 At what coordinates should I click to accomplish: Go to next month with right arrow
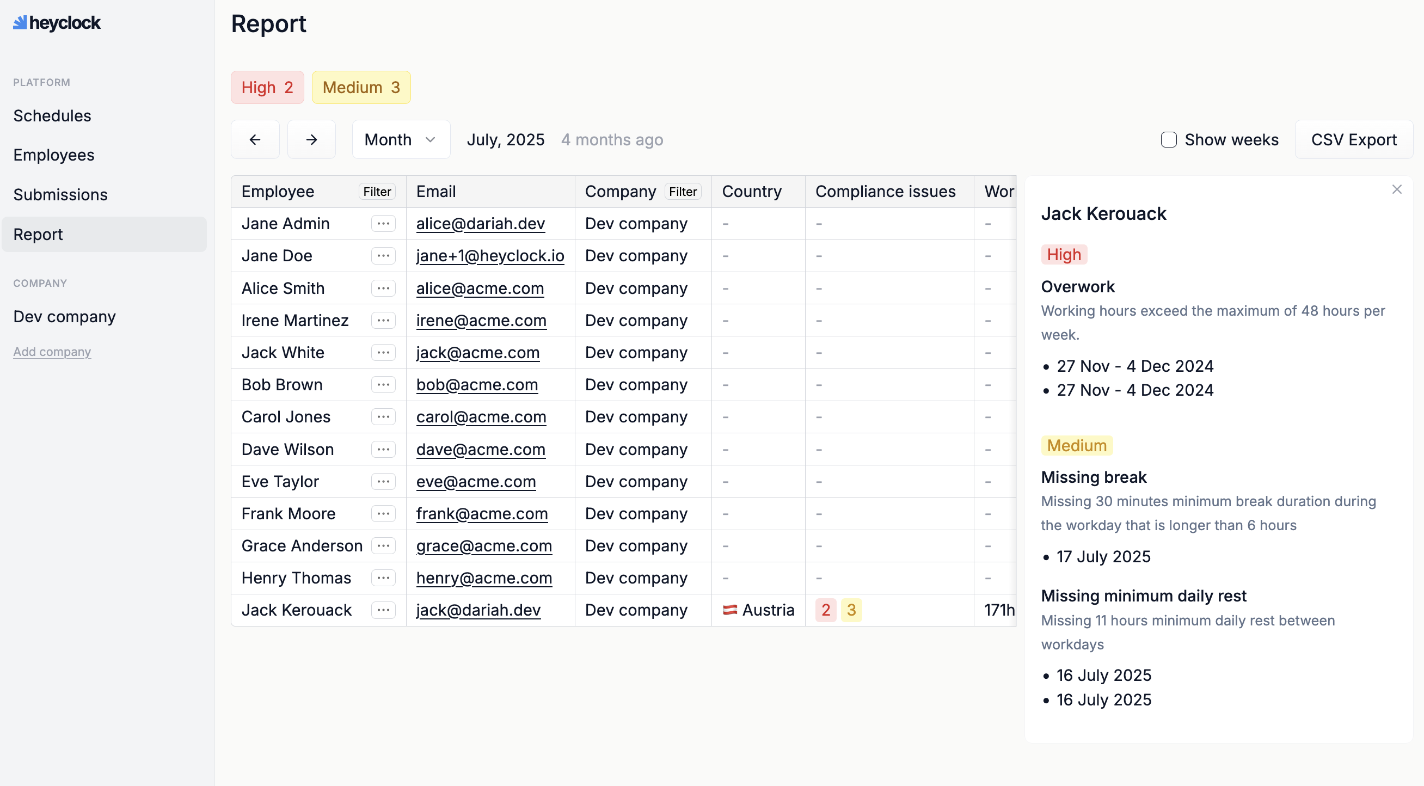pos(311,139)
